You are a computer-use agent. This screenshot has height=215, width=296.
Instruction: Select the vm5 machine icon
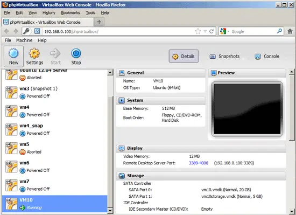click(11, 148)
